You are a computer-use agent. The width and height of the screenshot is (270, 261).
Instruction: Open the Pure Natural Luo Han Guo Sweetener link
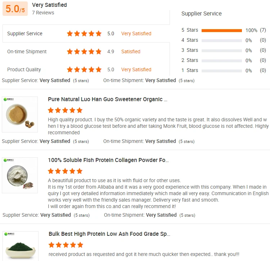[x=108, y=99]
